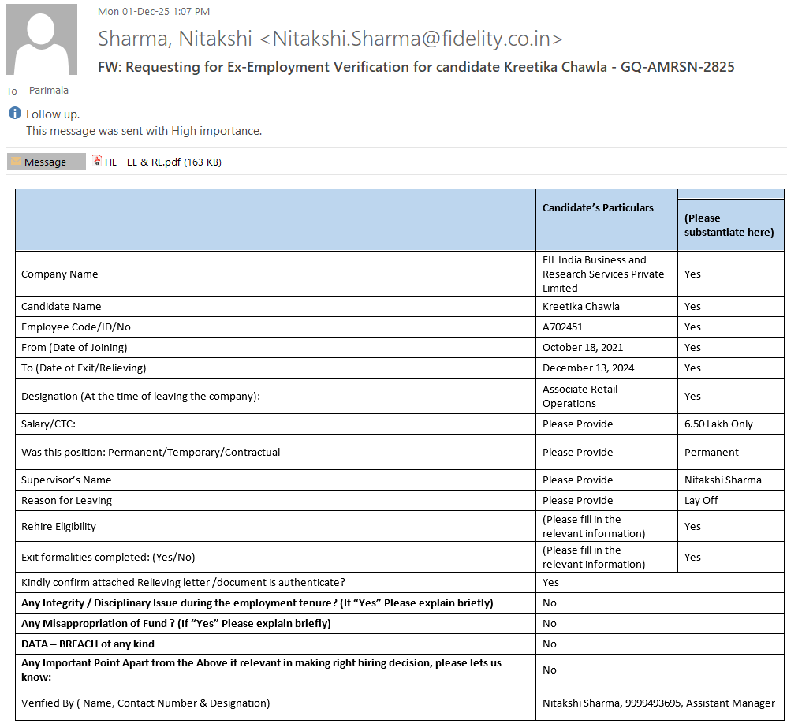This screenshot has width=787, height=724.
Task: Click the blue info icon beside Follow up
Action: point(14,114)
